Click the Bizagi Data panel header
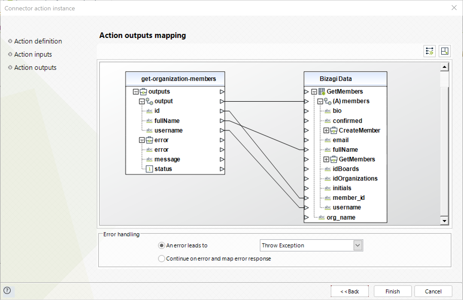This screenshot has width=463, height=300. (345, 79)
